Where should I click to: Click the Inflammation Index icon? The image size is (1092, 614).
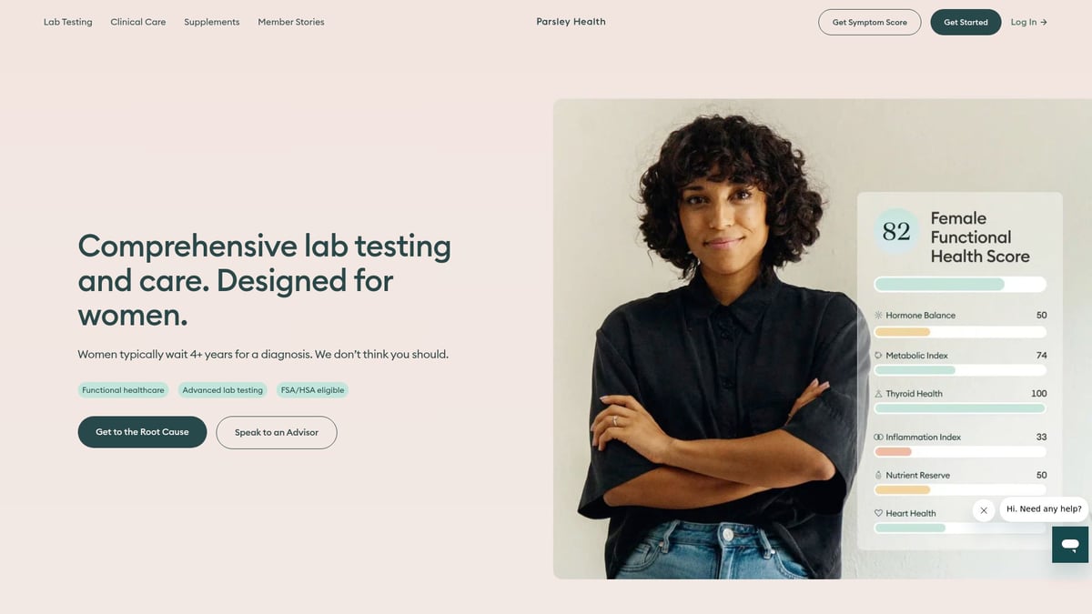(878, 438)
